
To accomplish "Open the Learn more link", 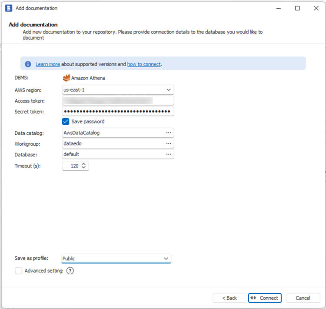I will (47, 64).
